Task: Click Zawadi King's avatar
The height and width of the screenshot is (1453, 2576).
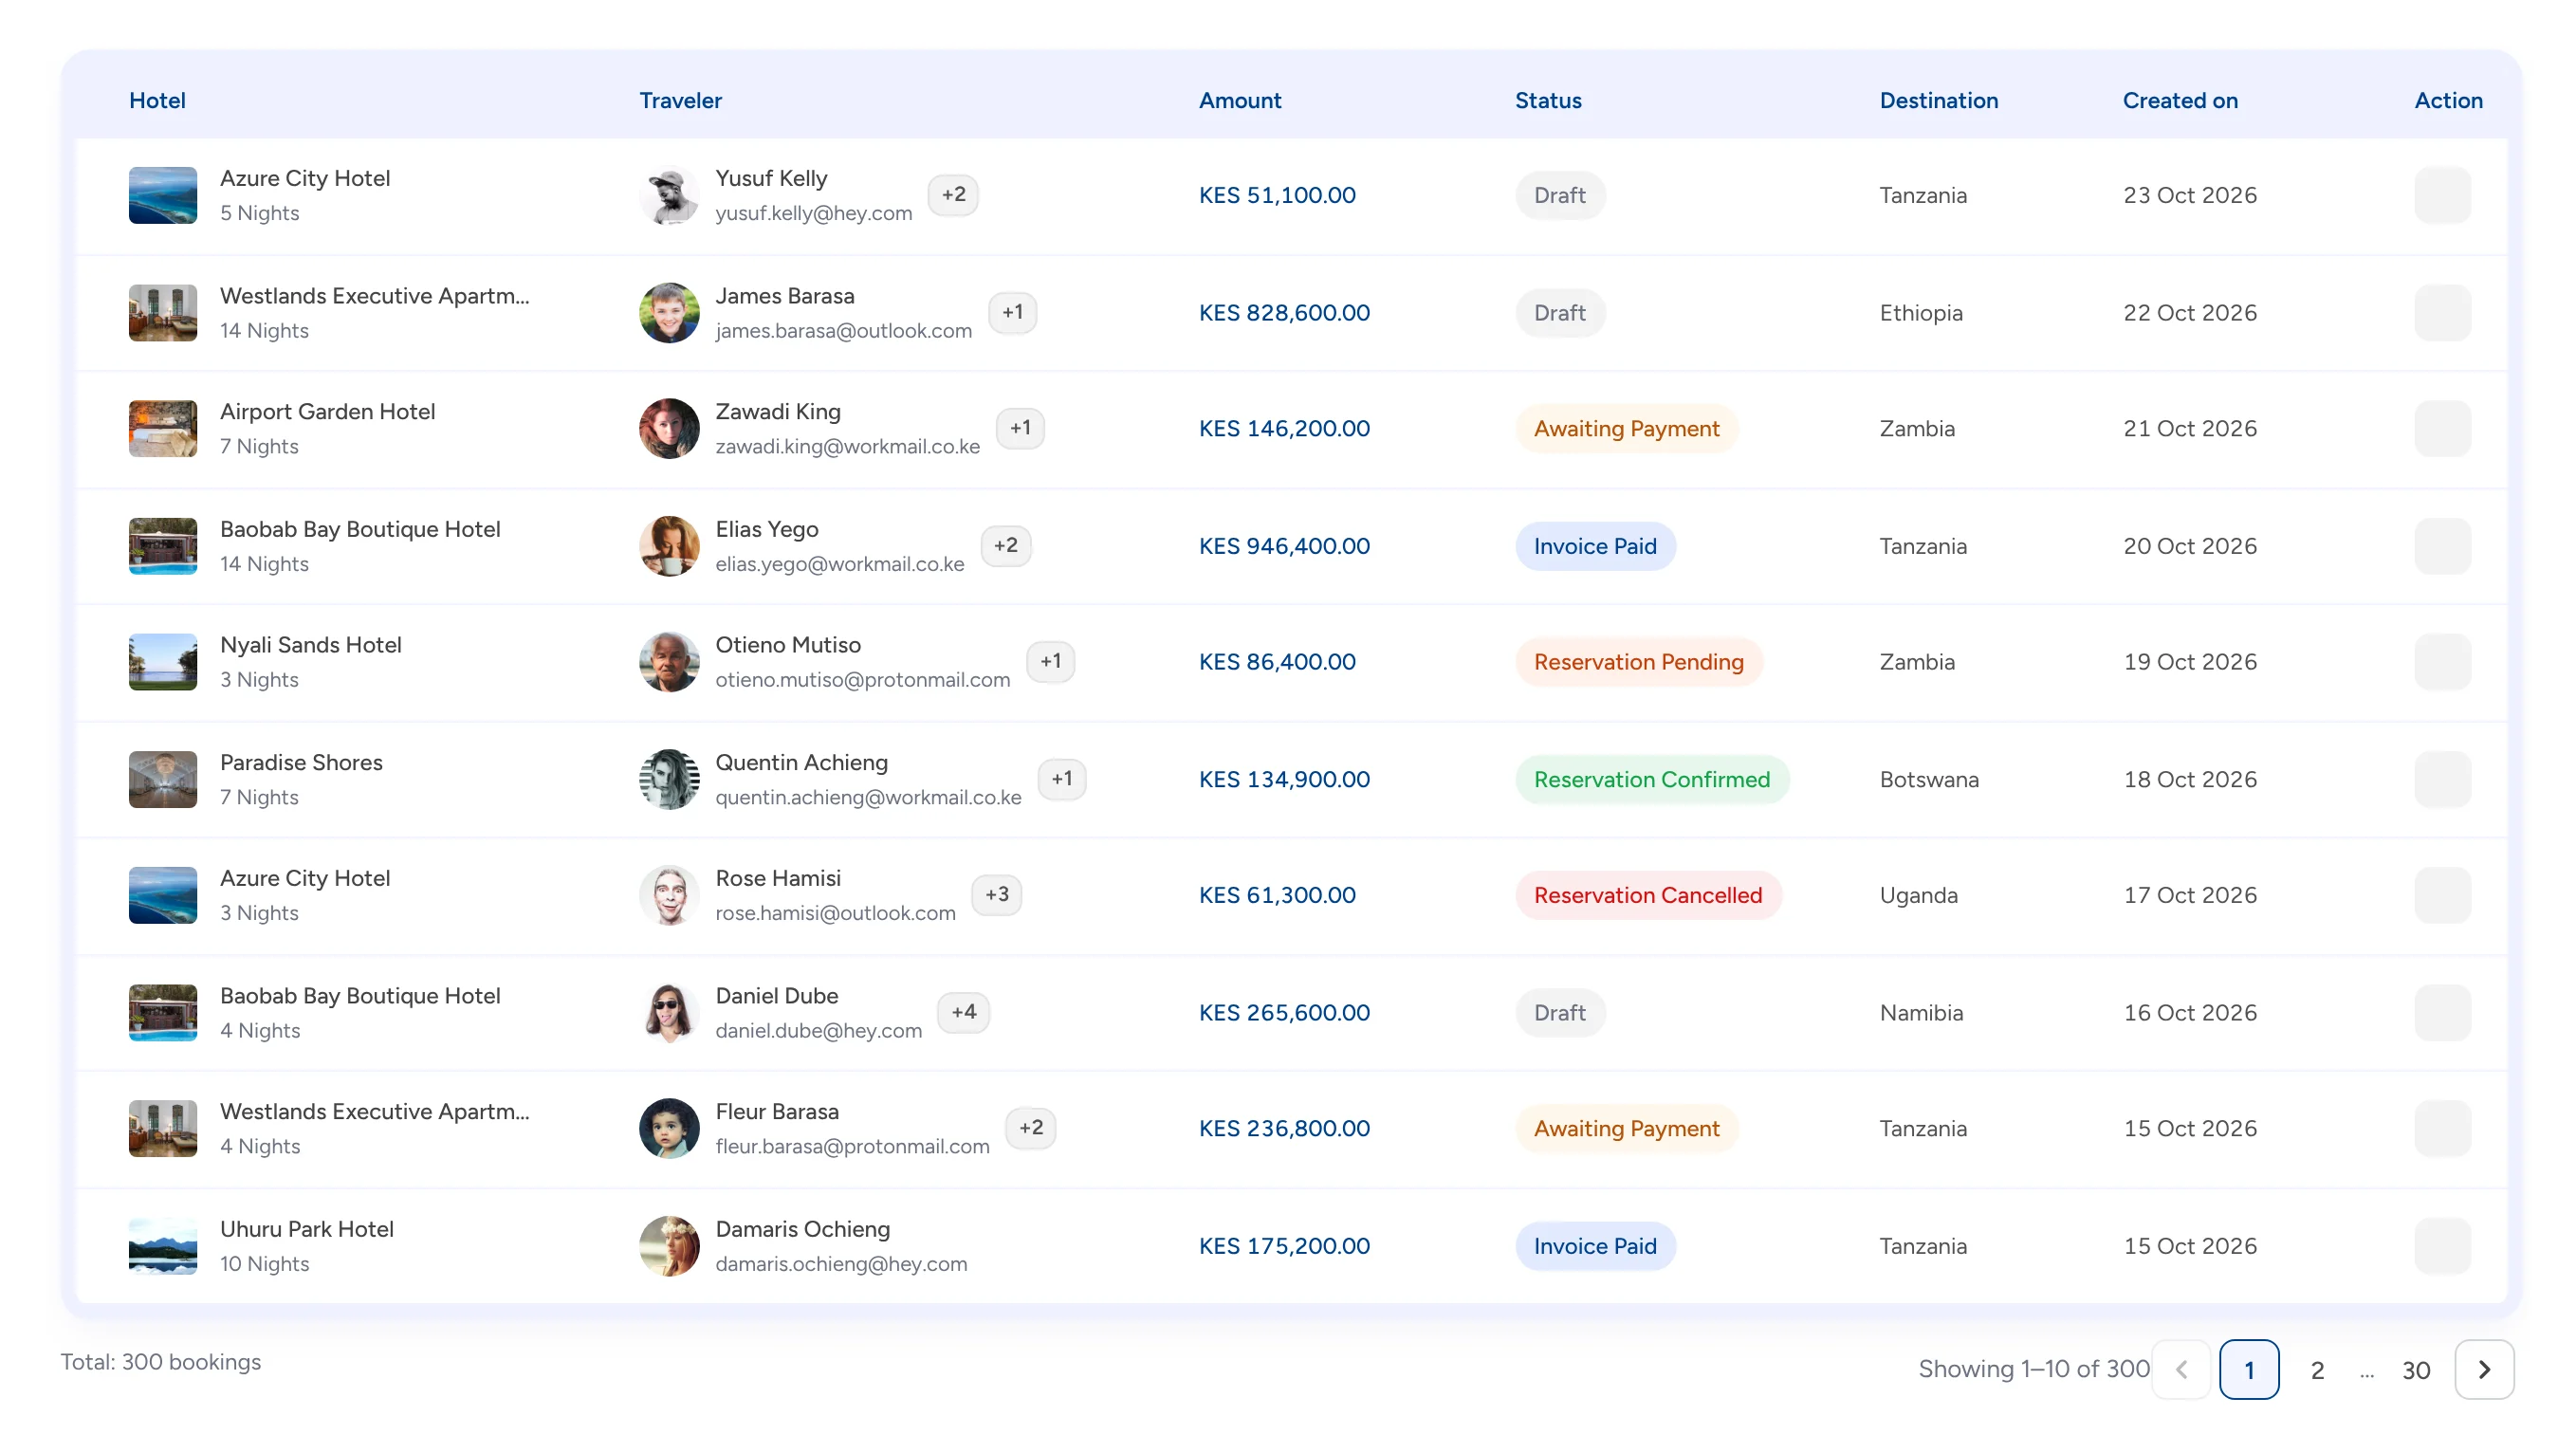Action: pos(669,429)
